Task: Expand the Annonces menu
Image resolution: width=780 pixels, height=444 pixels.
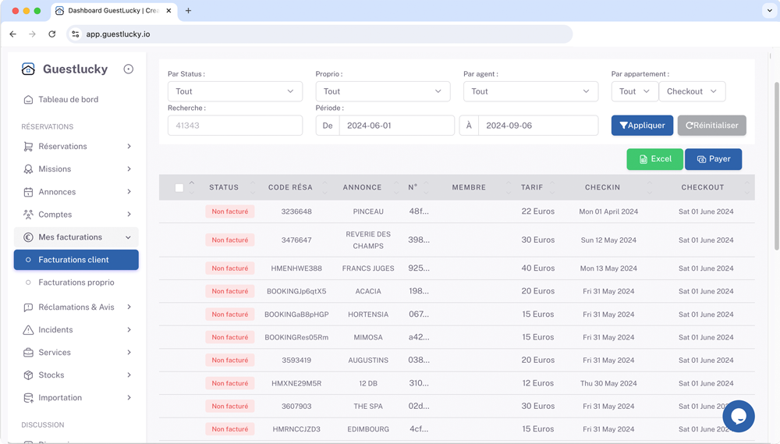Action: pos(129,192)
